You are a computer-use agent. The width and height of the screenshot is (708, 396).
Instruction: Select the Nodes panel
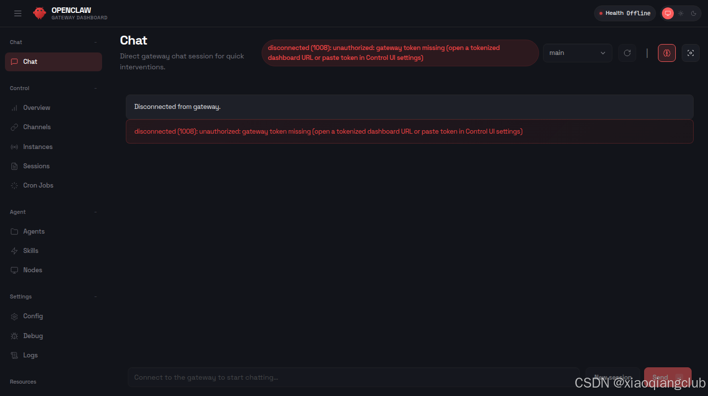click(33, 270)
